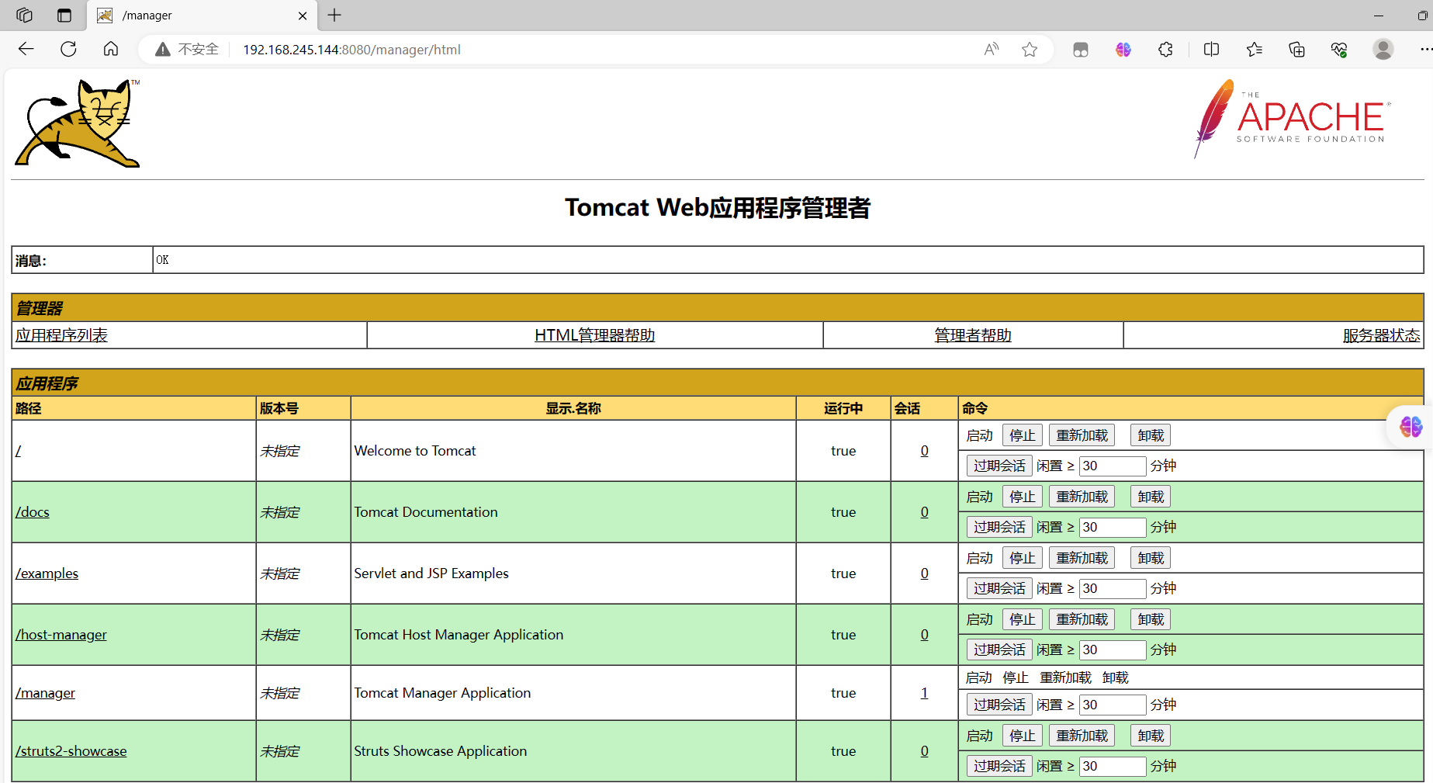Viewport: 1433px width, 783px height.
Task: Open the 服务器状态 link
Action: (x=1381, y=335)
